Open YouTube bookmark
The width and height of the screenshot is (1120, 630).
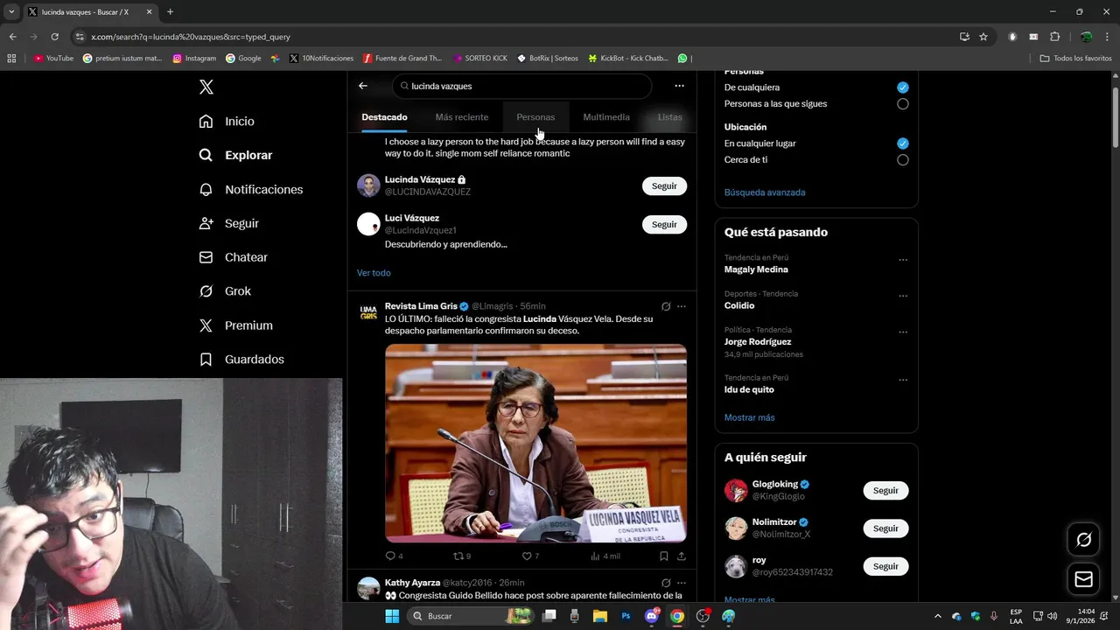(53, 59)
